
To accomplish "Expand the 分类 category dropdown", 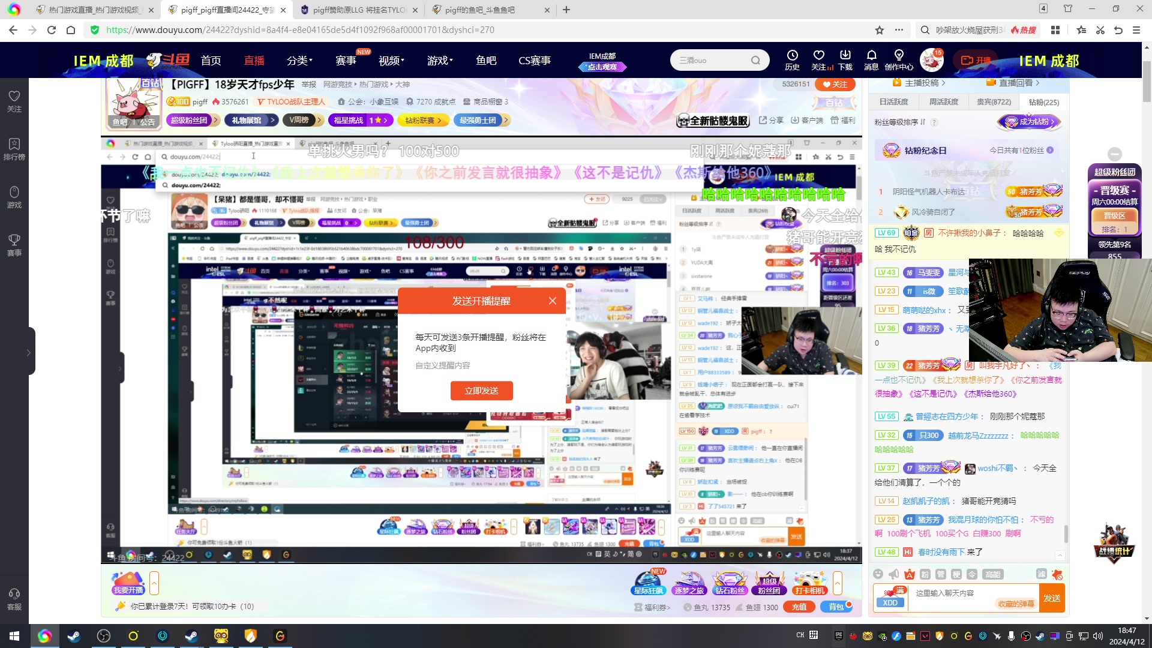I will coord(299,61).
